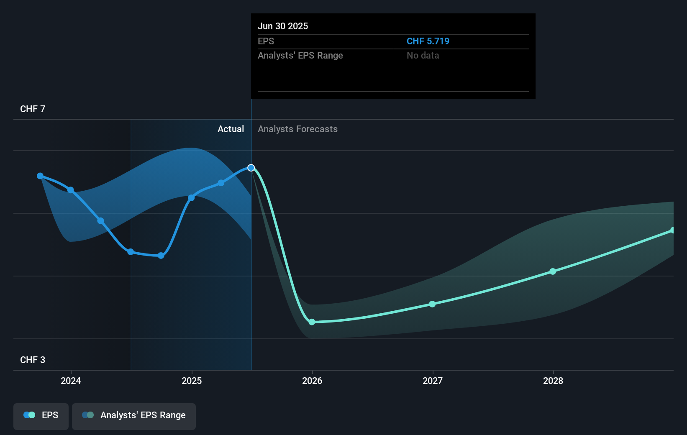Image resolution: width=687 pixels, height=435 pixels.
Task: Toggle the Analysts' EPS Range legend button
Action: coord(134,416)
